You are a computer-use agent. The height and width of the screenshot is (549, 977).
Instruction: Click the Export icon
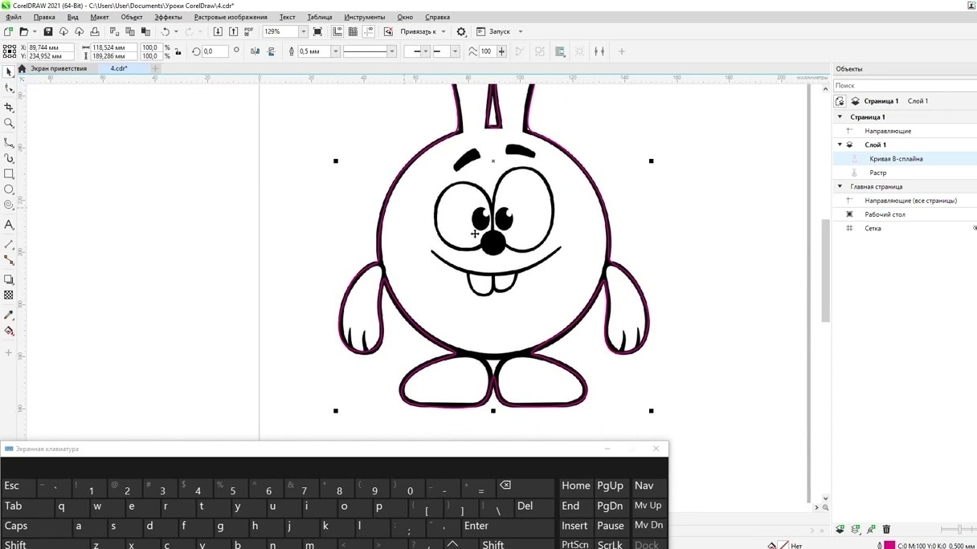(233, 31)
